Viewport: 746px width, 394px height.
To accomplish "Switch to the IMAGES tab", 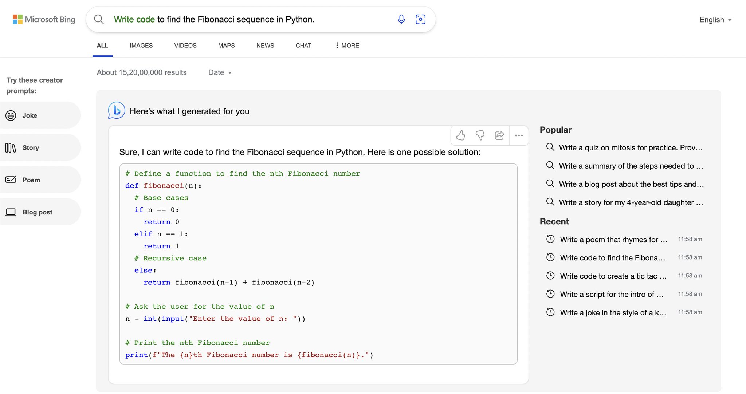I will click(141, 46).
